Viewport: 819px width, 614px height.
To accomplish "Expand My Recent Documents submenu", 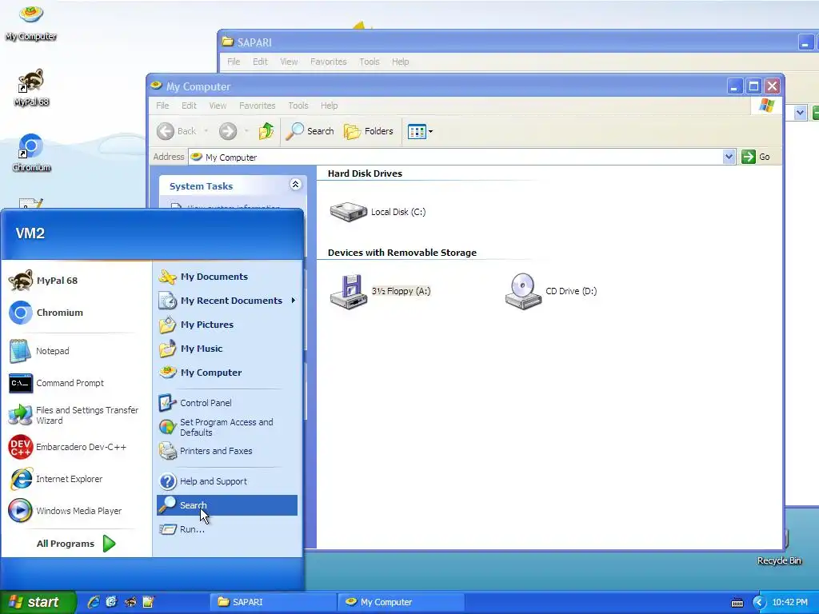I will coord(226,301).
